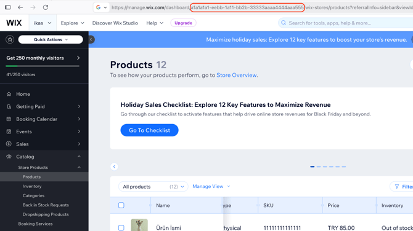Expand the Booking Calendar chevron
This screenshot has width=413, height=231.
[x=79, y=119]
